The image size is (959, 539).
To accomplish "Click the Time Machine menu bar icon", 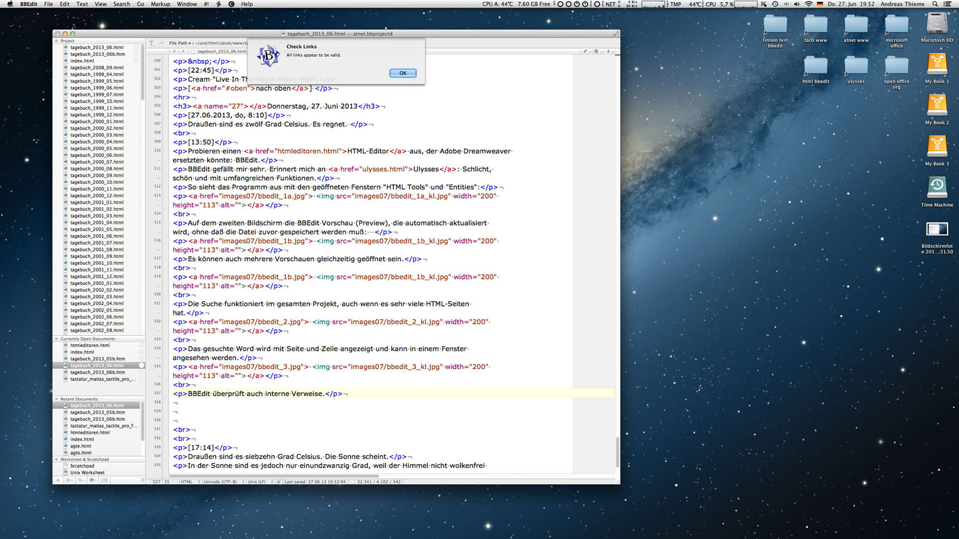I will coord(775,4).
